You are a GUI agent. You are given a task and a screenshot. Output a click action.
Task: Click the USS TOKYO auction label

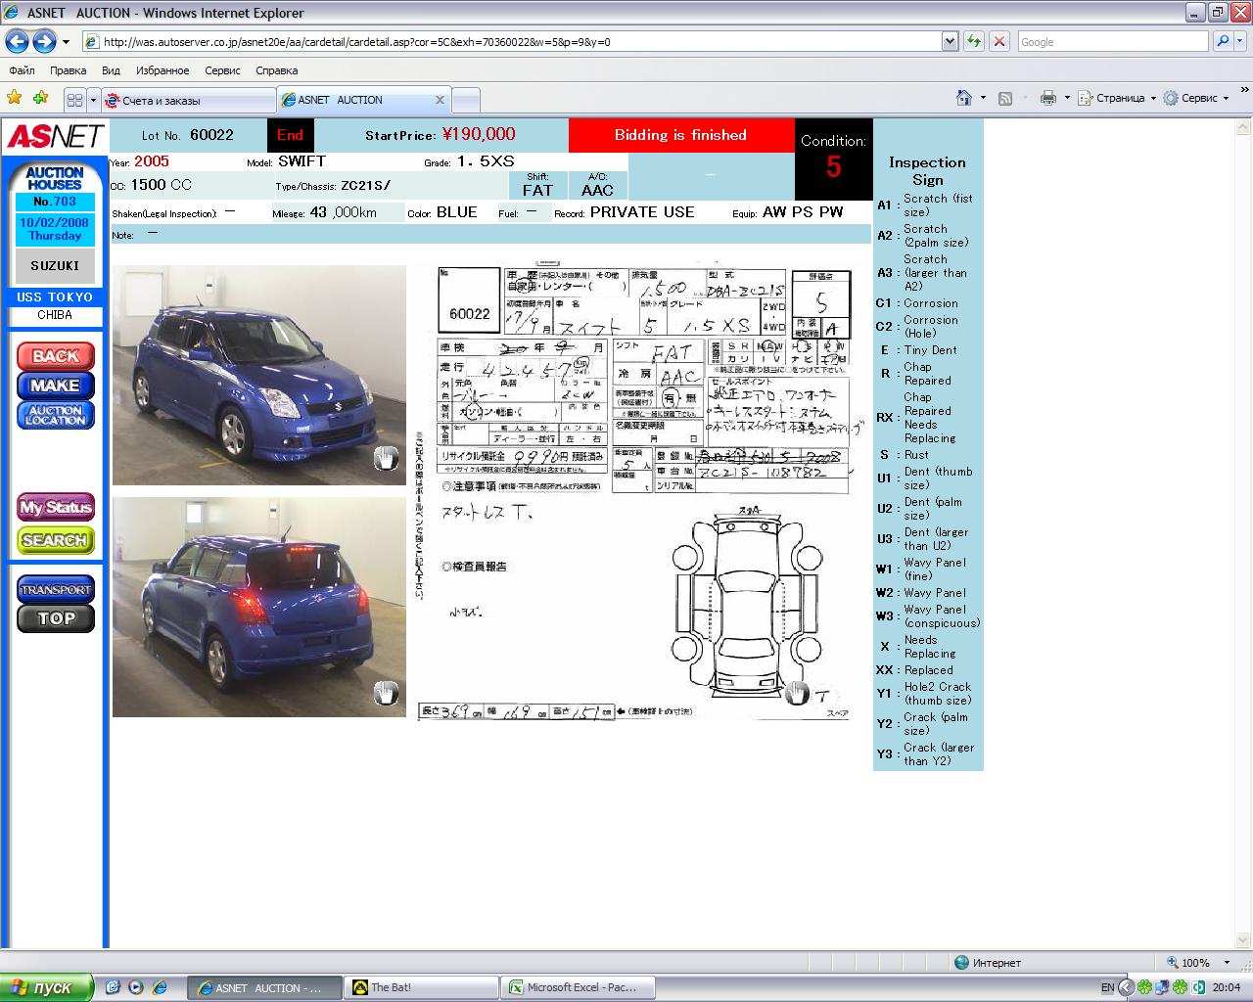tap(55, 297)
